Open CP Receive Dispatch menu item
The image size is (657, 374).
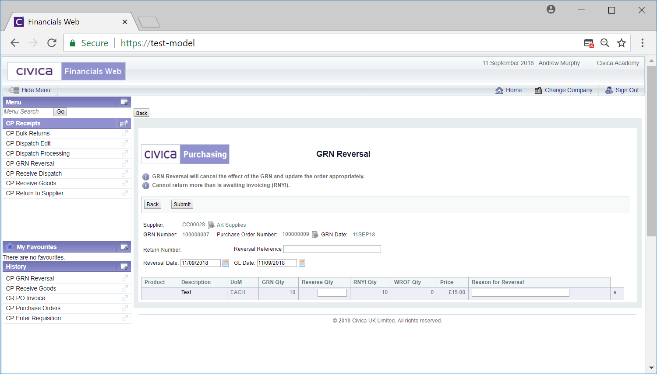coord(34,173)
